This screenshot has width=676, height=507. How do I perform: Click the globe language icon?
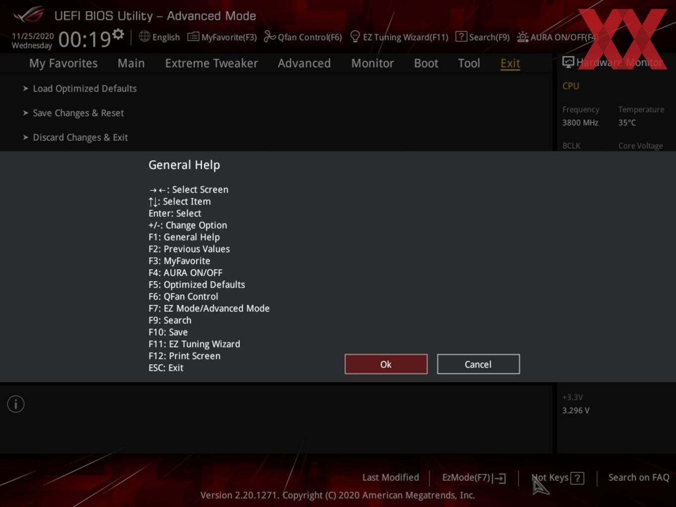point(144,36)
